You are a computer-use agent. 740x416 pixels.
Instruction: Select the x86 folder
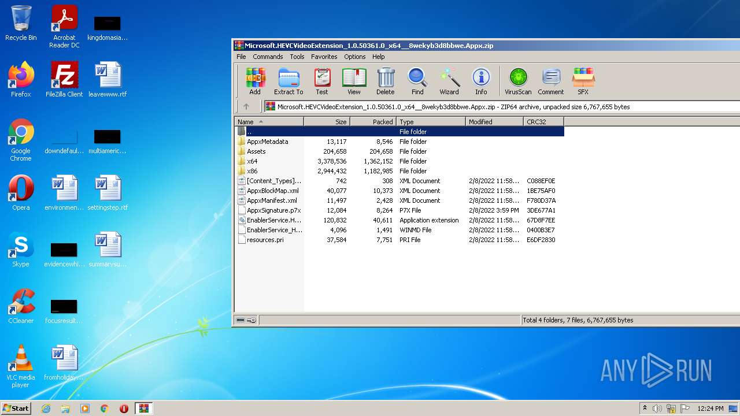pyautogui.click(x=399, y=171)
